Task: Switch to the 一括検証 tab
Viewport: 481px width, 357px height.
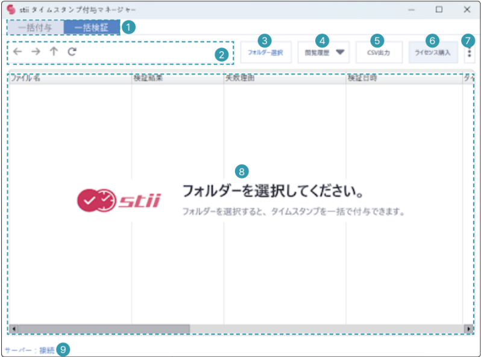Action: tap(92, 28)
